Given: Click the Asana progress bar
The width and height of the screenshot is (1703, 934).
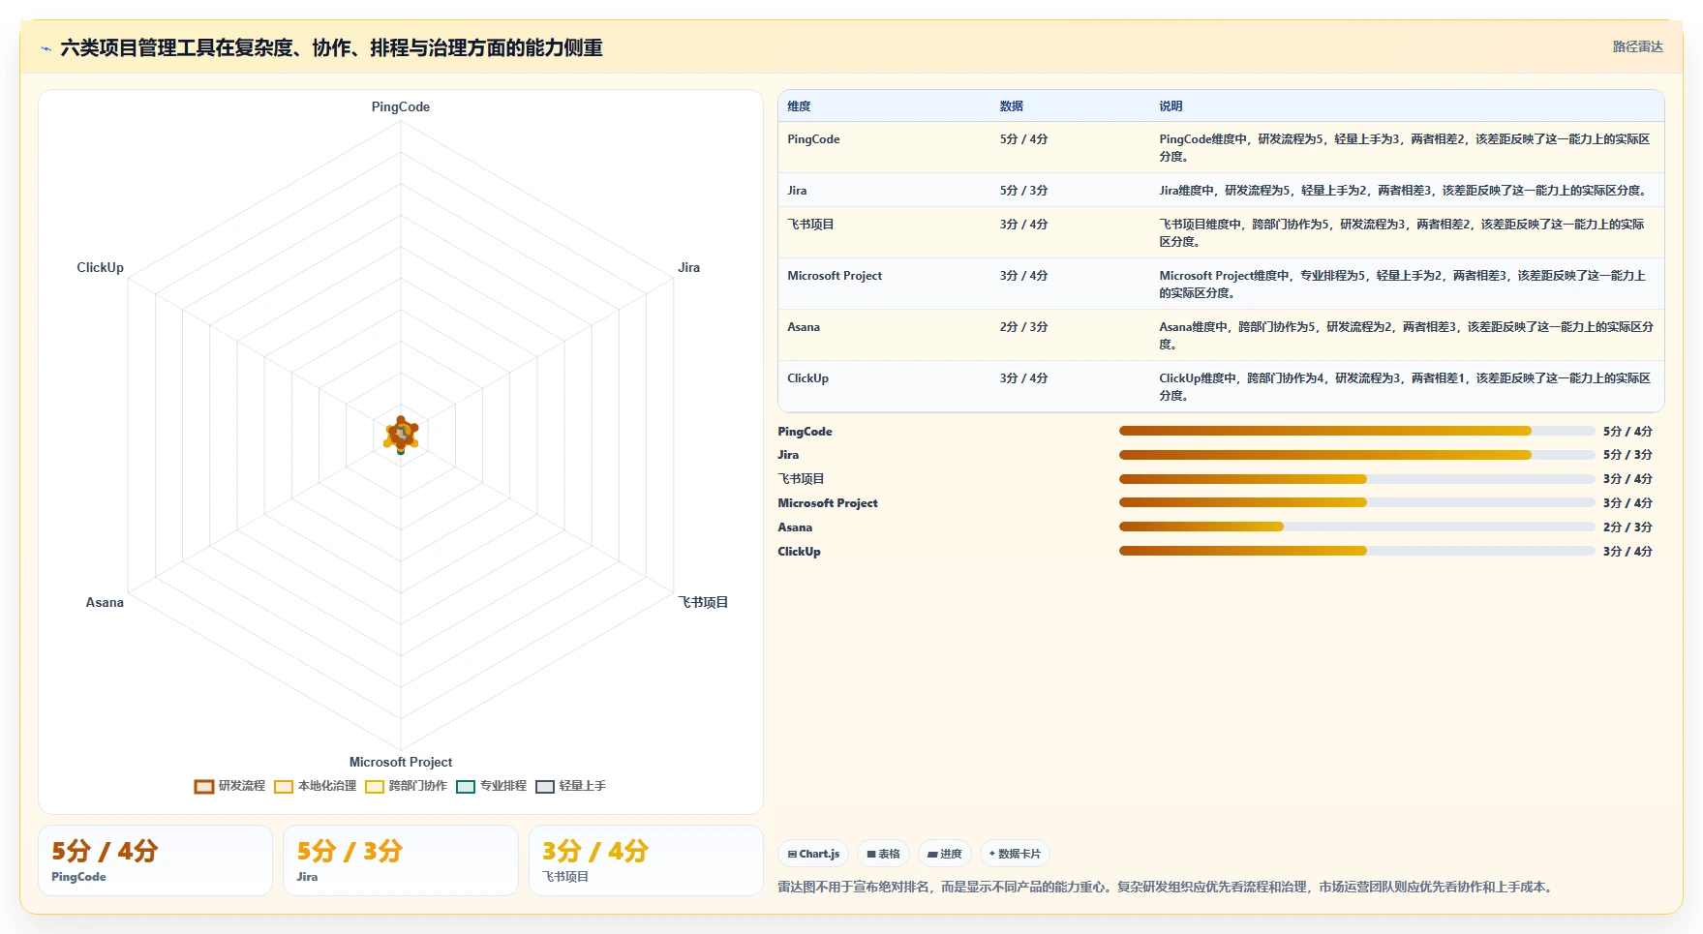Looking at the screenshot, I should click(x=1356, y=527).
